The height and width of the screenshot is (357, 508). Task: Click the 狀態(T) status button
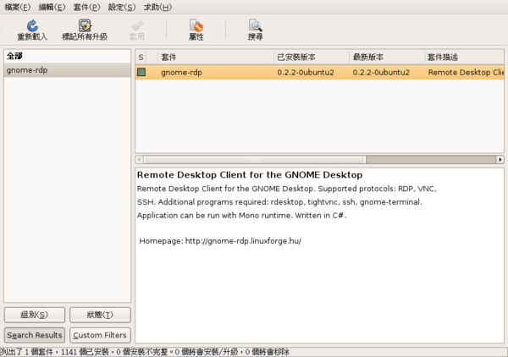pyautogui.click(x=100, y=315)
